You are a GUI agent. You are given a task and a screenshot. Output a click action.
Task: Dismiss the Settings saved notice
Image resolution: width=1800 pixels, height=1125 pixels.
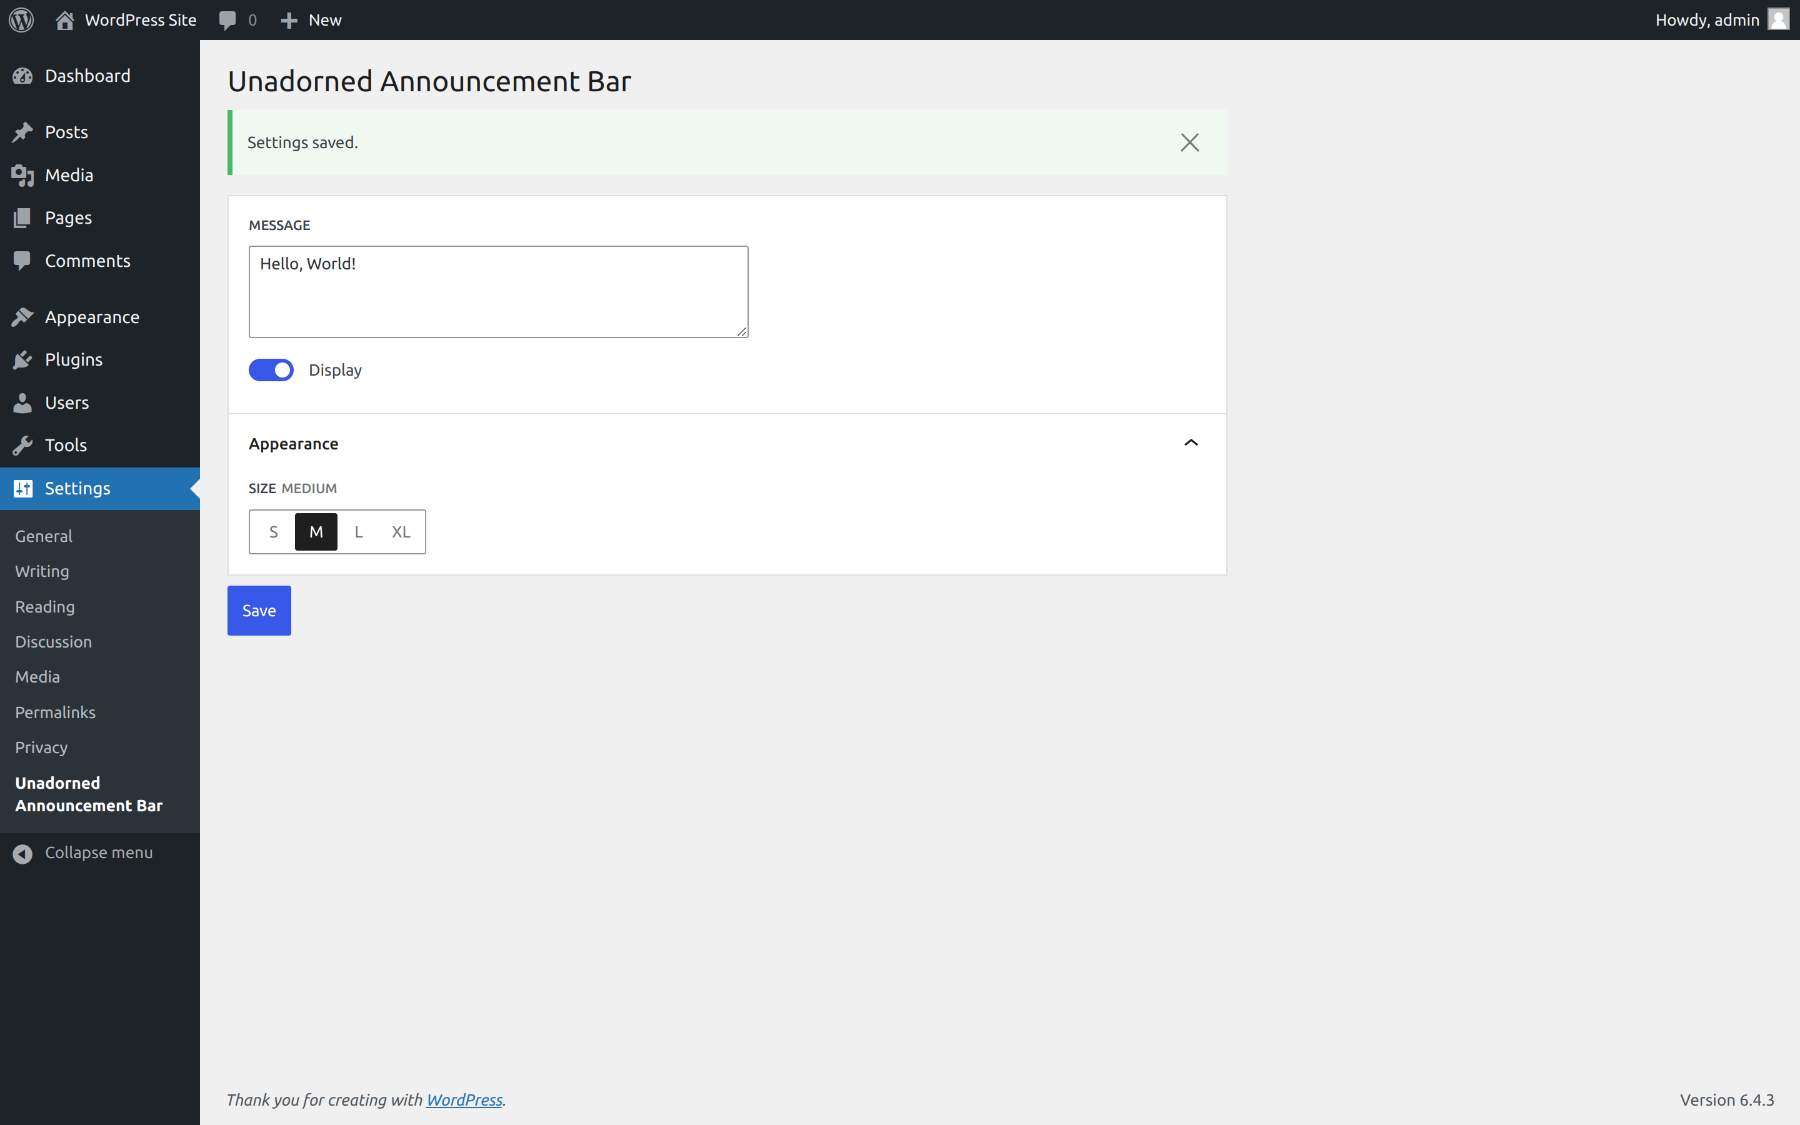coord(1189,142)
